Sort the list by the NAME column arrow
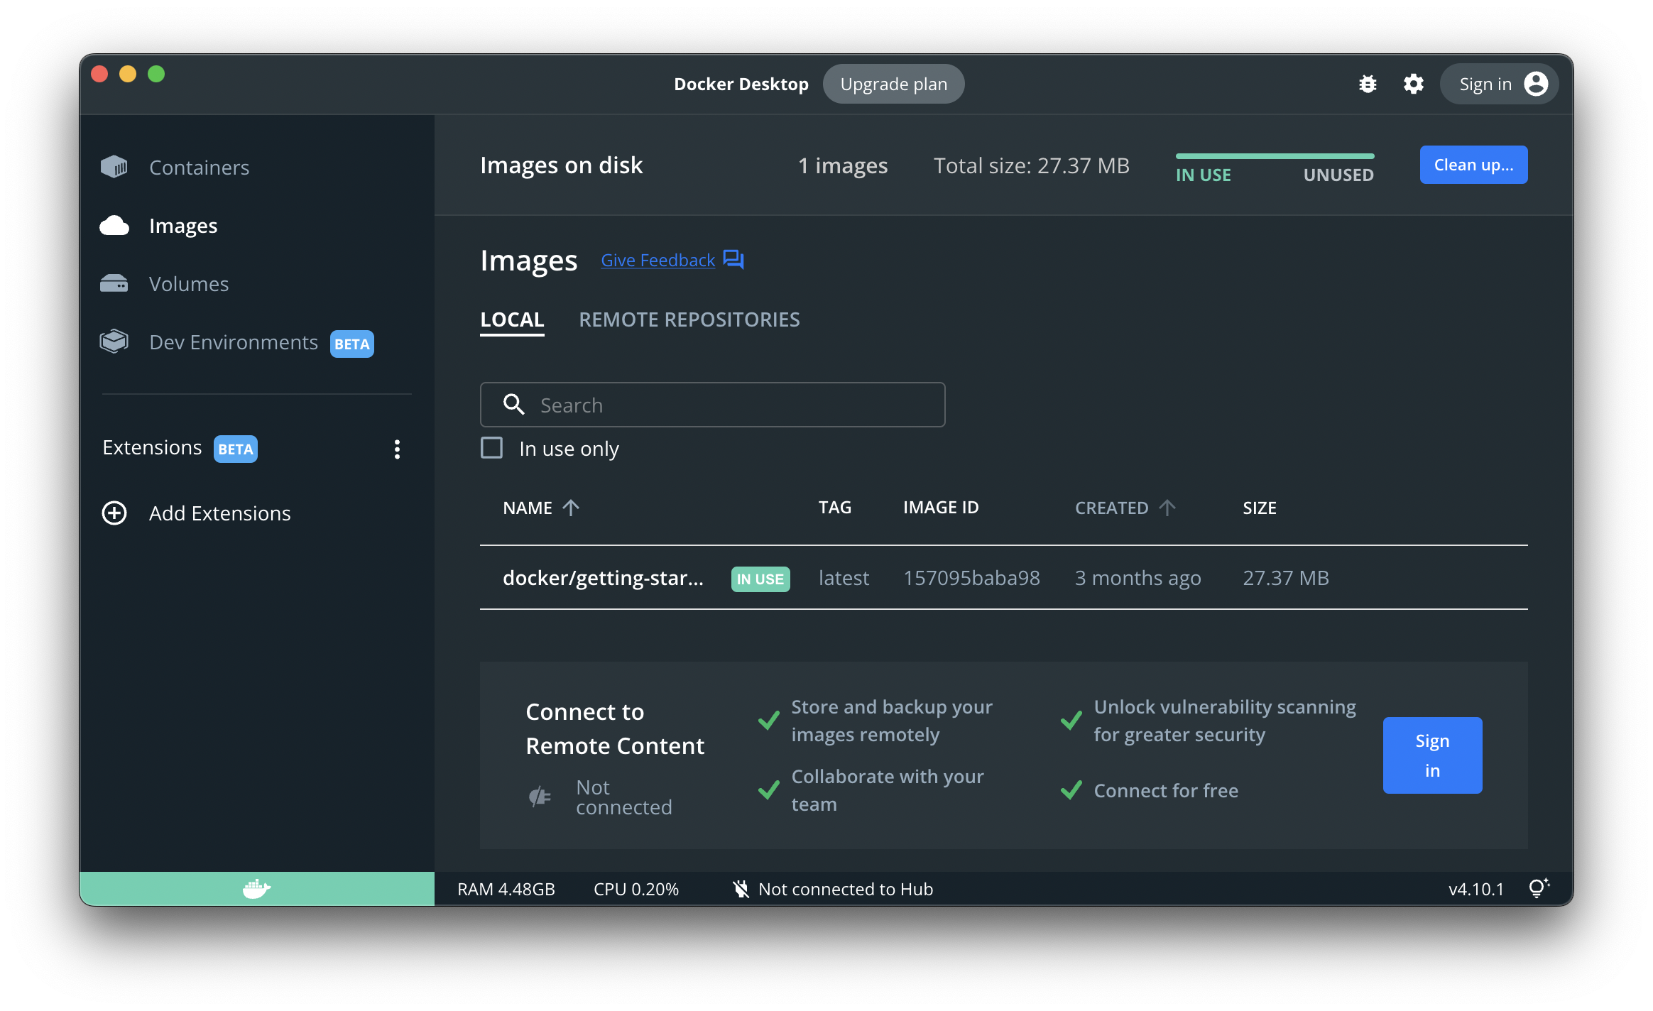Viewport: 1653px width, 1011px height. 571,508
